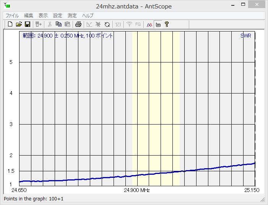Click the graph curve toolbar icon
This screenshot has width=268, height=205.
click(x=89, y=25)
